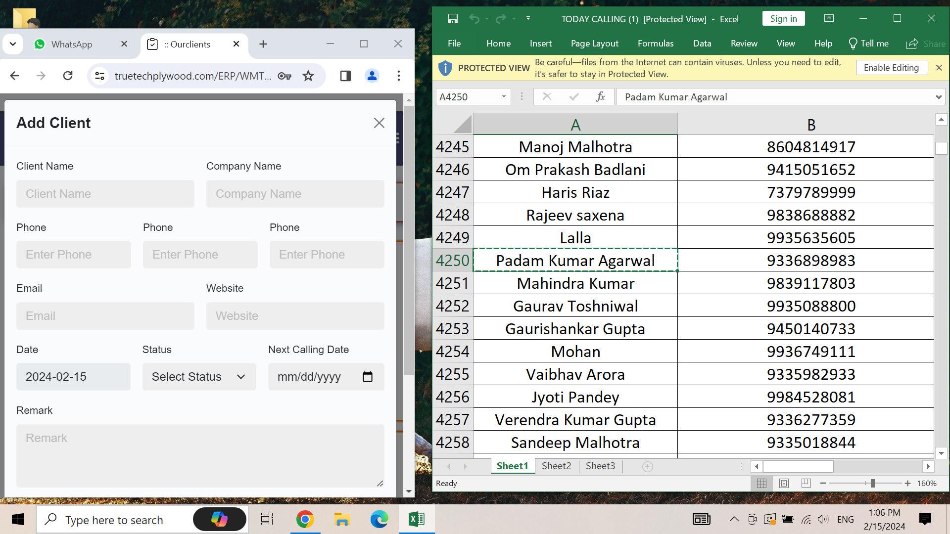The width and height of the screenshot is (950, 534).
Task: Expand the formula bar chevron
Action: pyautogui.click(x=939, y=97)
